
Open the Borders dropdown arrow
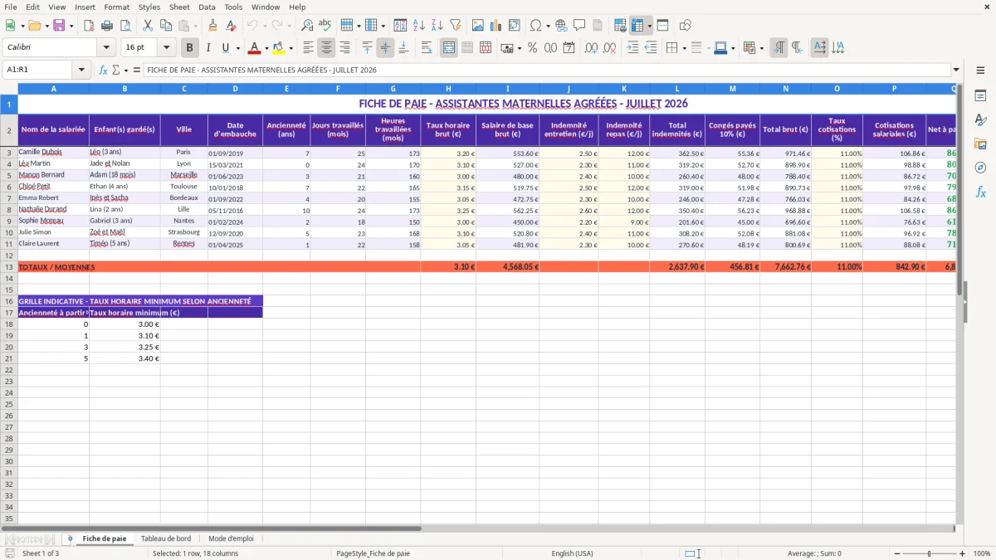tap(684, 48)
